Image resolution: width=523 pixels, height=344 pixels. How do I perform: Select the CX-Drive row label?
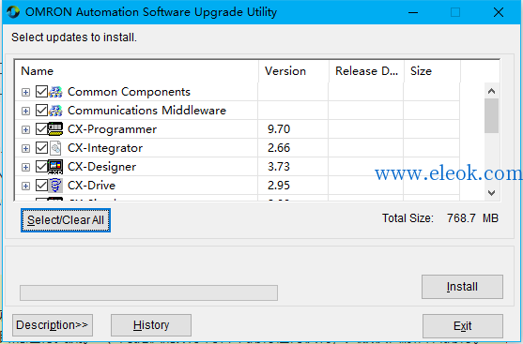point(91,186)
